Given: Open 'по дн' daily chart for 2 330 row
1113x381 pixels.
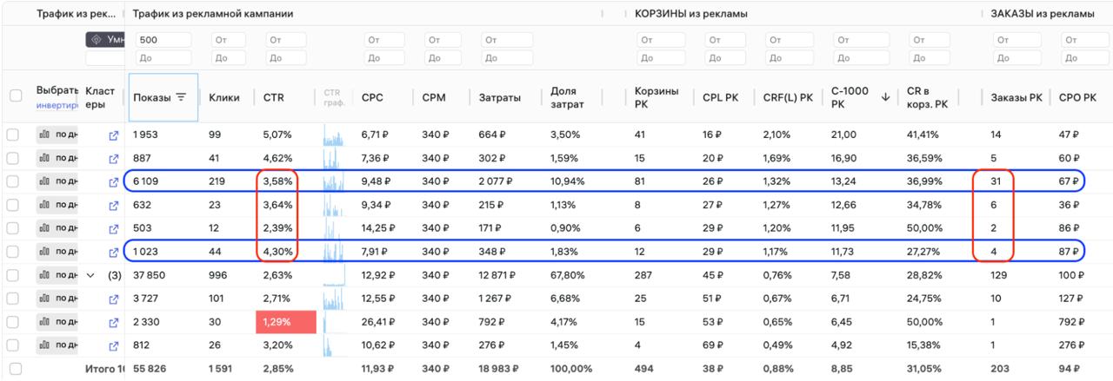Looking at the screenshot, I should [57, 322].
